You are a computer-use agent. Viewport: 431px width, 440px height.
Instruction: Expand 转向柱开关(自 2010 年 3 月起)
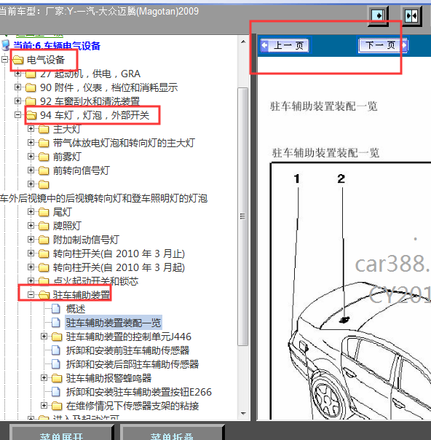pos(31,267)
